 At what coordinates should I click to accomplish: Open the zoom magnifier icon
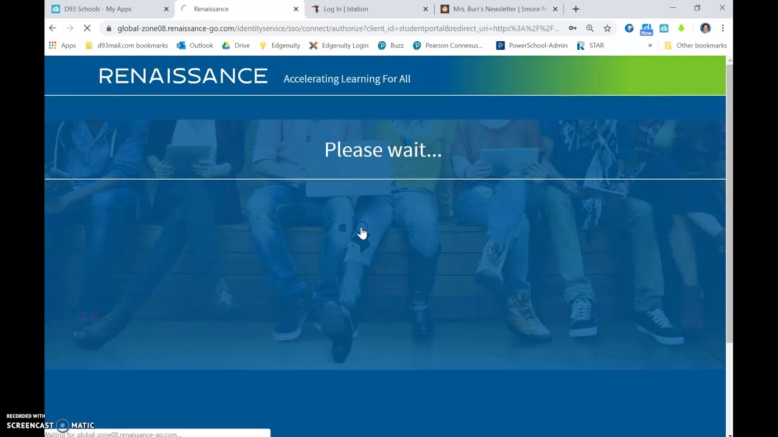(590, 28)
